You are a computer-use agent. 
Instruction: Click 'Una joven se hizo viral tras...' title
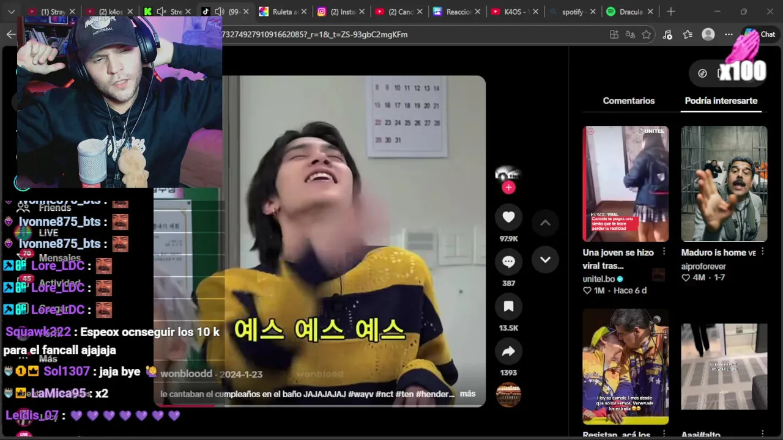pyautogui.click(x=618, y=259)
